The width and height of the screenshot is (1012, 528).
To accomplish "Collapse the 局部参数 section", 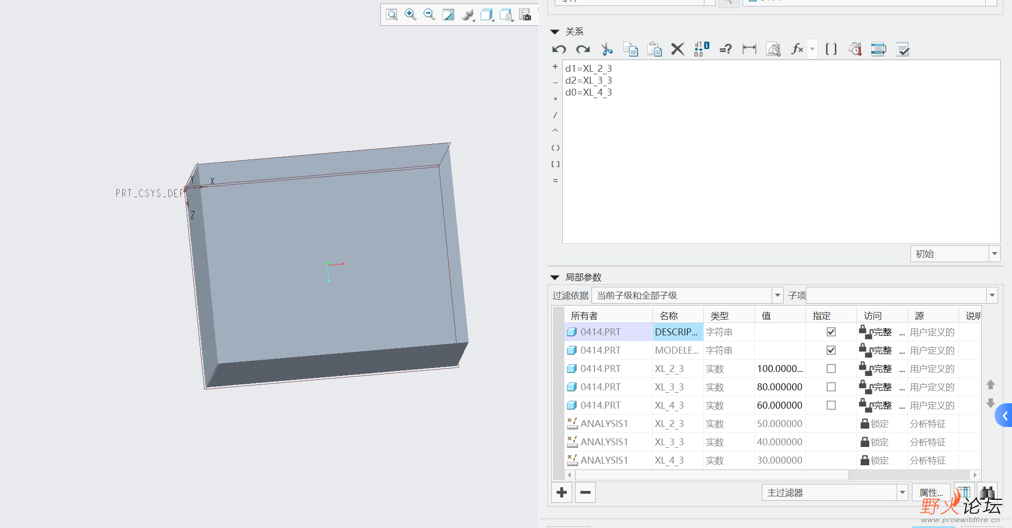I will click(x=555, y=277).
